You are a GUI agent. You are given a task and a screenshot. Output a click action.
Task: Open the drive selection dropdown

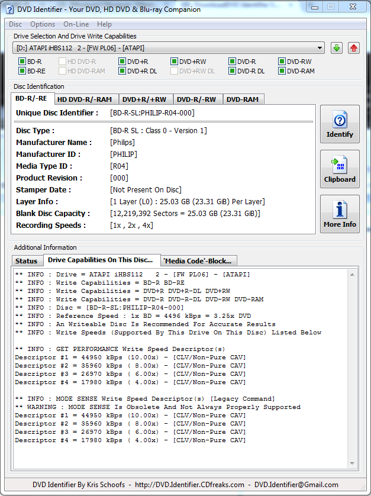(169, 48)
